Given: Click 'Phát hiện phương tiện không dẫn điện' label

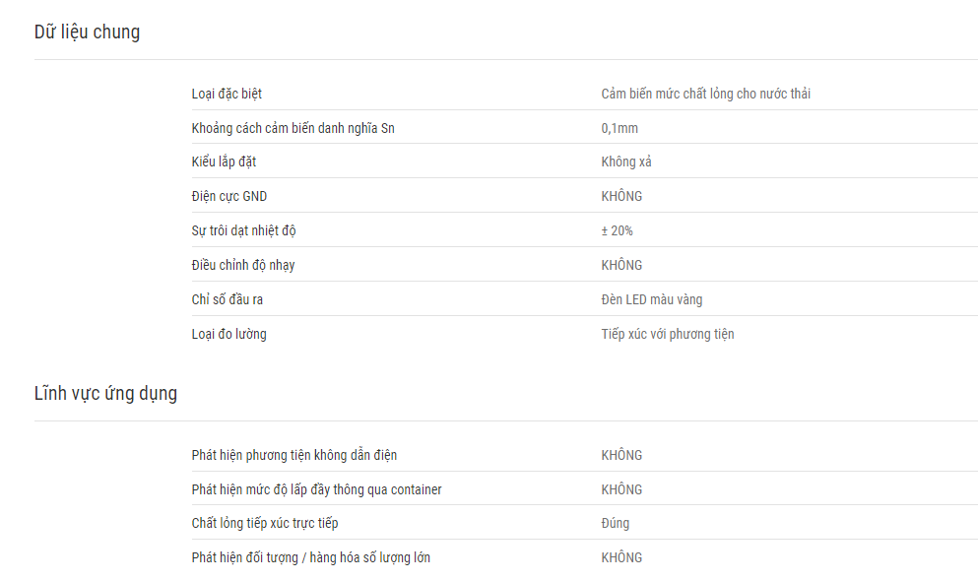Looking at the screenshot, I should [x=293, y=455].
